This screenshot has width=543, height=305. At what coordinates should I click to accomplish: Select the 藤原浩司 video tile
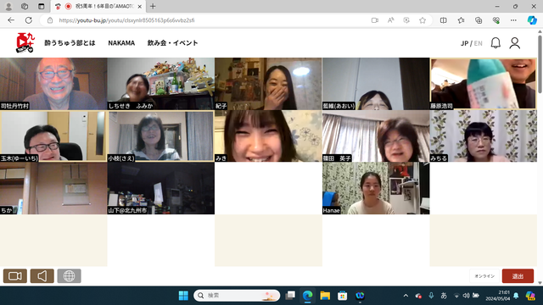click(x=484, y=84)
